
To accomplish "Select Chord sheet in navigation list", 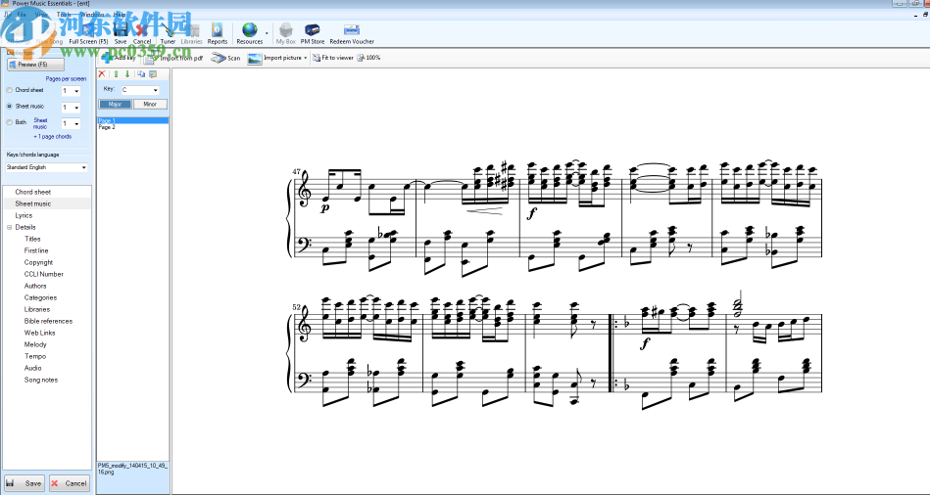I will coord(32,192).
